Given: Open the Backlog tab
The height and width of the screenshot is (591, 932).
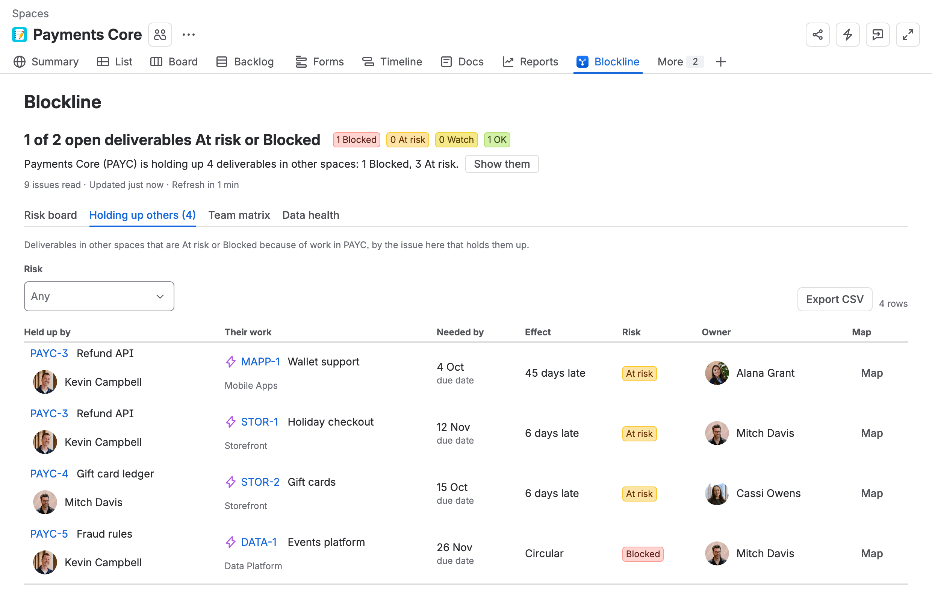Looking at the screenshot, I should 245,62.
